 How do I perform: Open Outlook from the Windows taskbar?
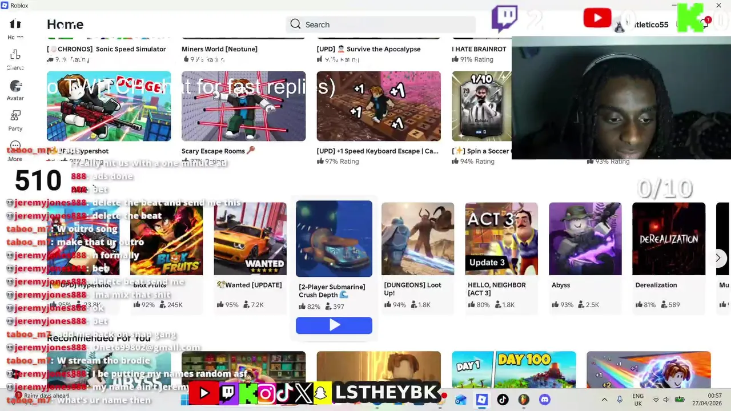coord(461,400)
